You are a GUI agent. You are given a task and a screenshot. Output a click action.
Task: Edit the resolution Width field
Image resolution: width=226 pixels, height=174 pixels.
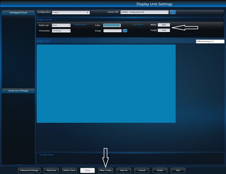pyautogui.click(x=164, y=25)
